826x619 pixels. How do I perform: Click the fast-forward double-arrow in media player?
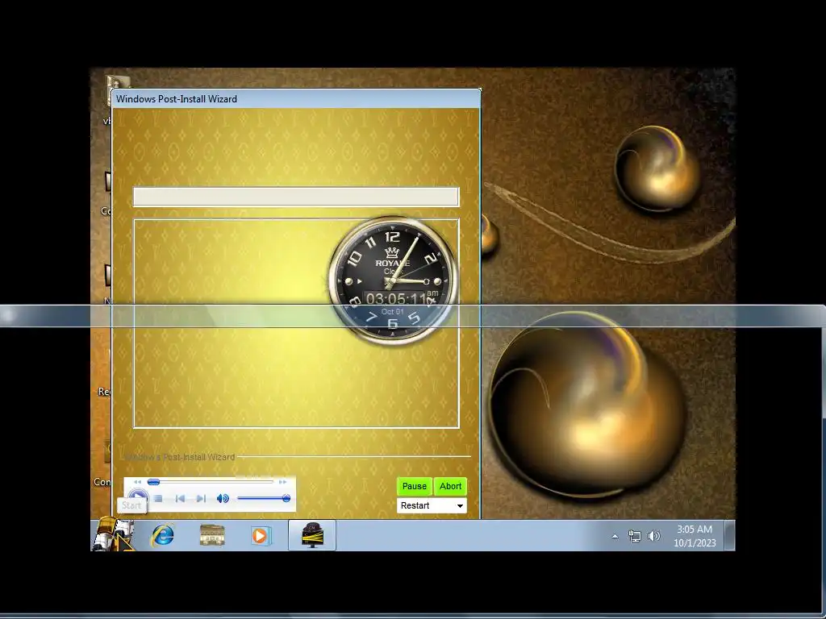[283, 482]
